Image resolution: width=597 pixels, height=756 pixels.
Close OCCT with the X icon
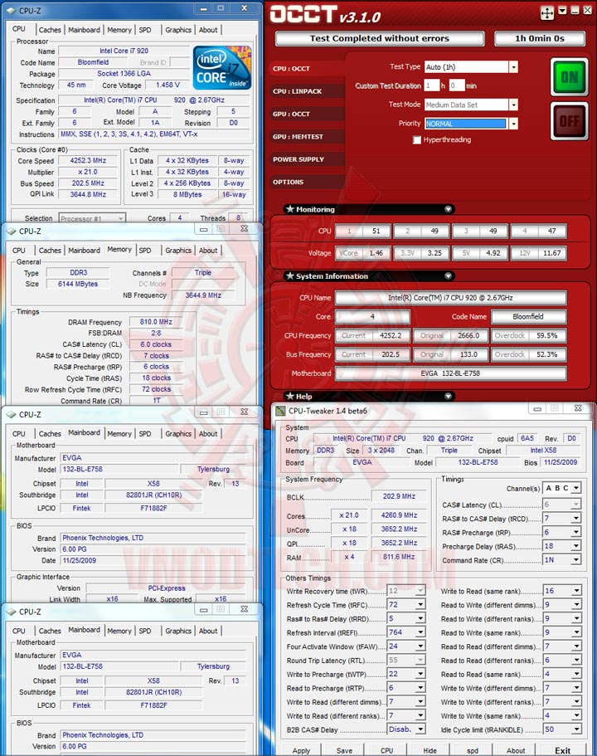pos(587,10)
